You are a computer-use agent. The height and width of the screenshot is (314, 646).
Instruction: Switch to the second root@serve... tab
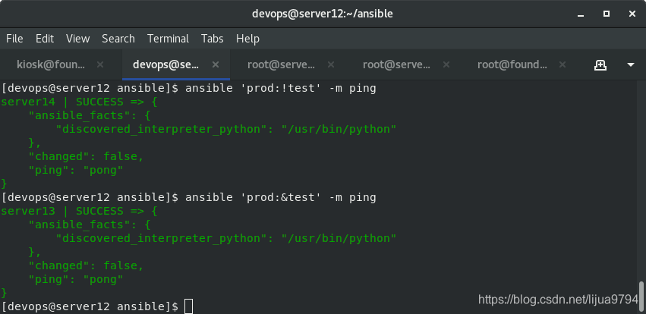[x=396, y=64]
